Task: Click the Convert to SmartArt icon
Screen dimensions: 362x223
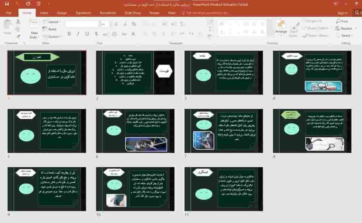Action: click(x=209, y=36)
